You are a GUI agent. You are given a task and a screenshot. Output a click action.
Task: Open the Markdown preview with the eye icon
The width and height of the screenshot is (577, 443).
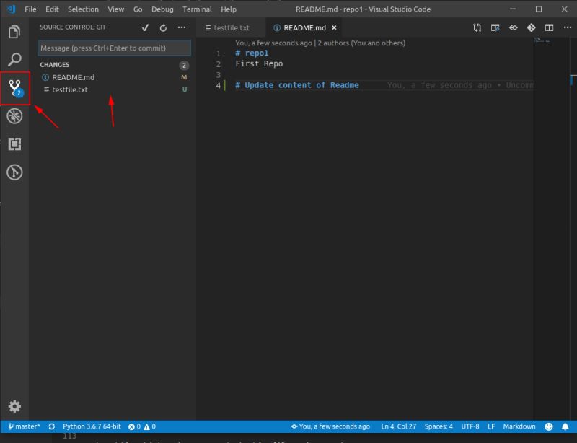point(512,27)
